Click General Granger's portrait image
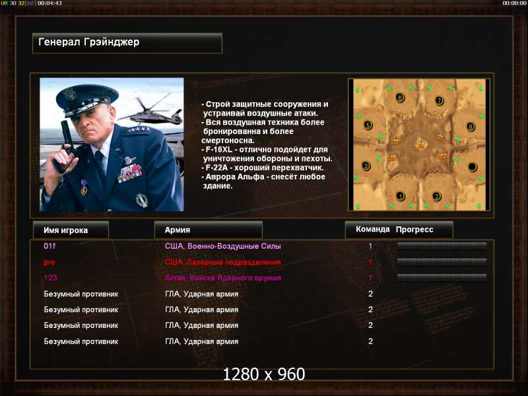Image resolution: width=528 pixels, height=396 pixels. point(112,145)
